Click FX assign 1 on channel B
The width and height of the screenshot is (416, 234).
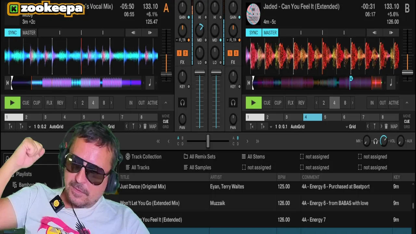[x=230, y=53]
